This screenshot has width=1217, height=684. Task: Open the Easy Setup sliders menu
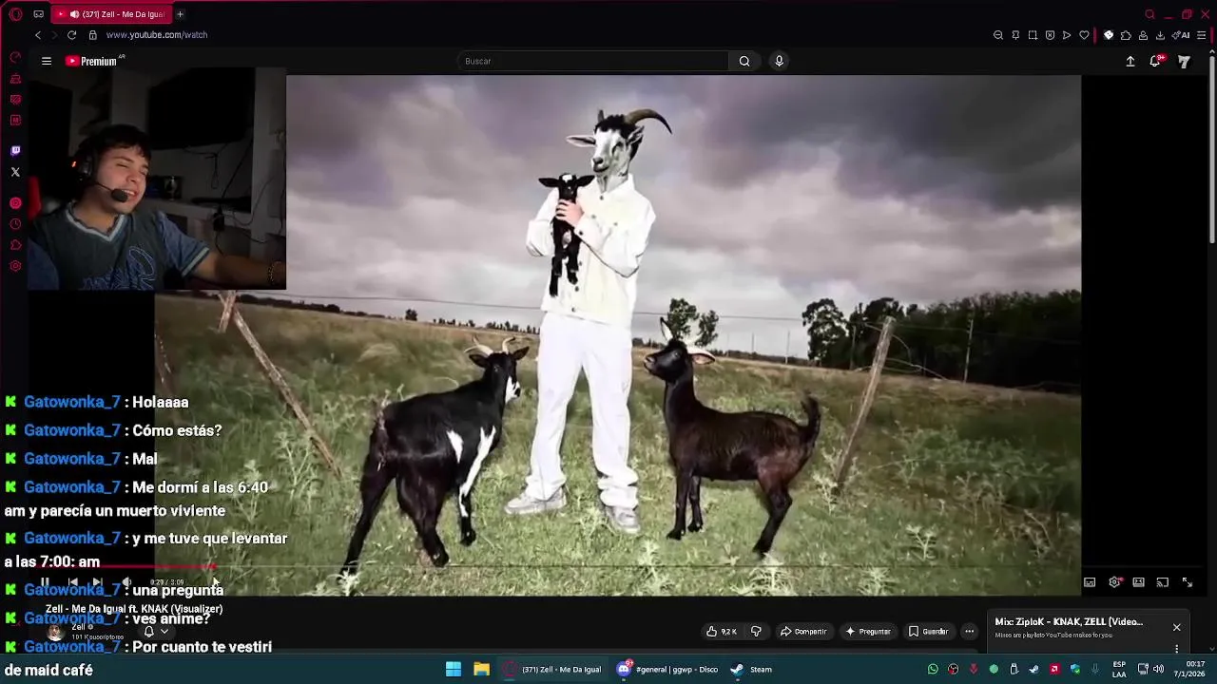point(1202,35)
